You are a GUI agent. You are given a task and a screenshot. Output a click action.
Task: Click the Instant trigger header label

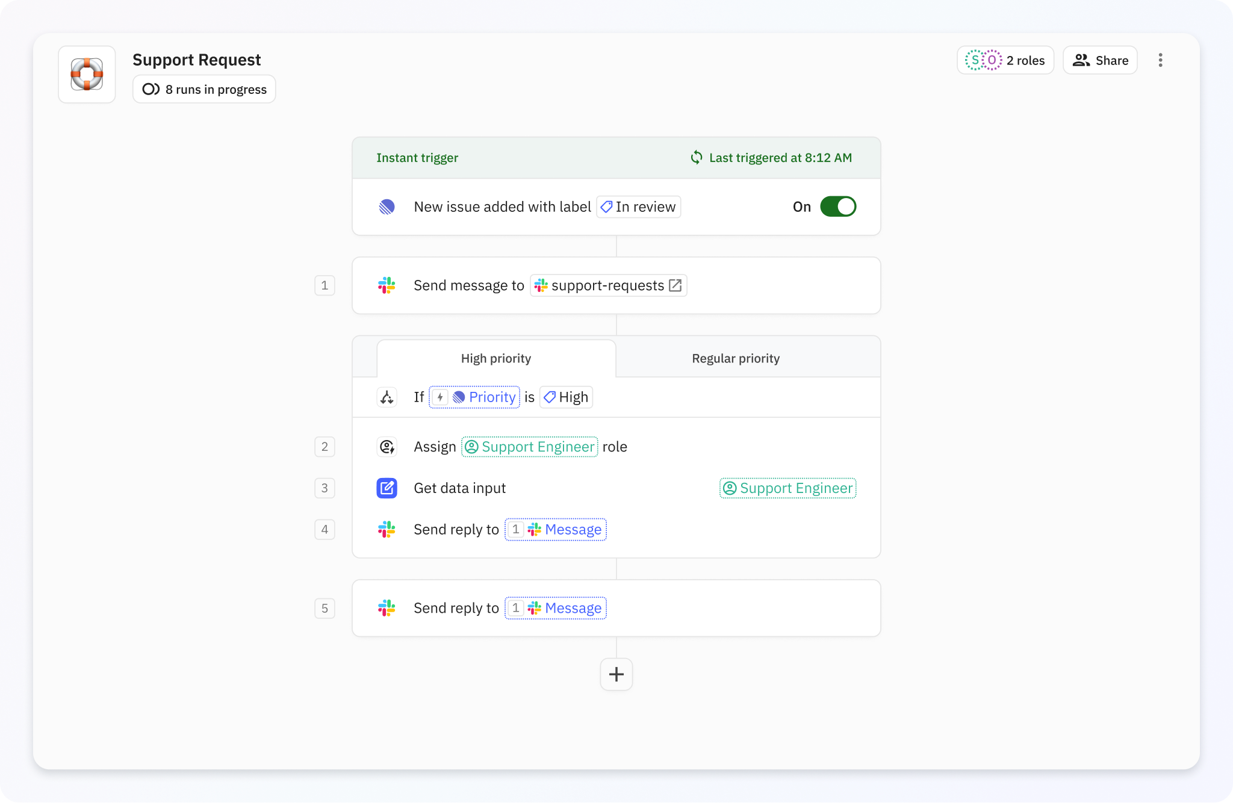pos(417,158)
